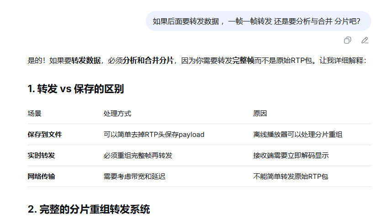Click the cell '离线播放器可以处理分片重组'

pyautogui.click(x=298, y=135)
